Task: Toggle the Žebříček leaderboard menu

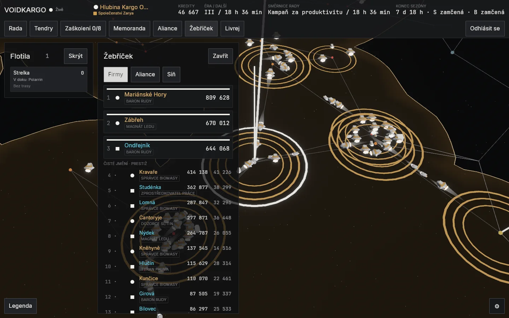Action: (201, 29)
